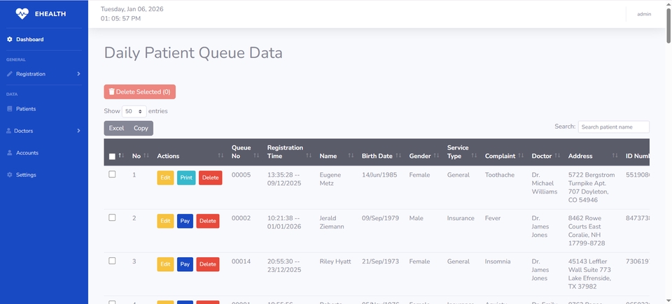Select the checkbox for Jerald Ziemann row
The height and width of the screenshot is (304, 672).
(112, 218)
